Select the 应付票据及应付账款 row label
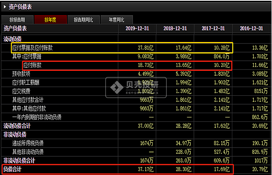Viewport: 272px width, 175px height. coord(32,48)
